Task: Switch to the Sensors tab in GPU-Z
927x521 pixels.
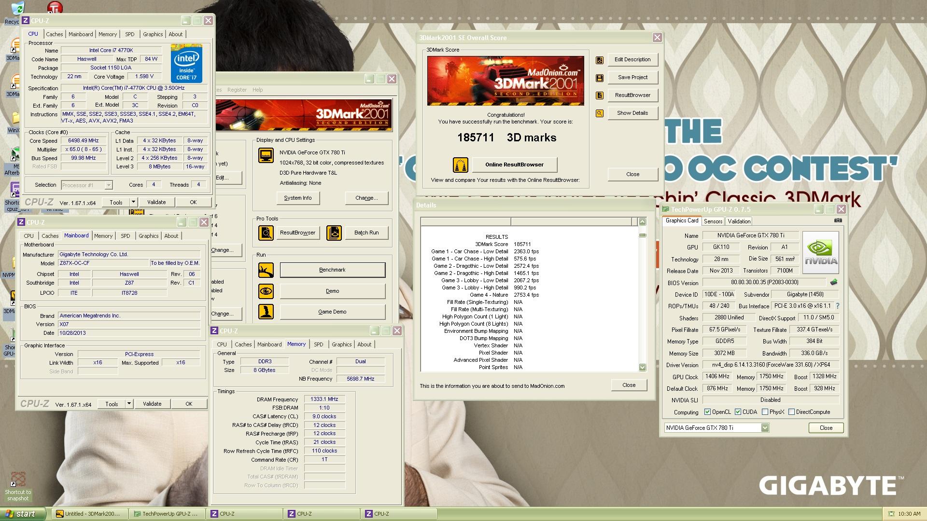Action: pyautogui.click(x=713, y=221)
